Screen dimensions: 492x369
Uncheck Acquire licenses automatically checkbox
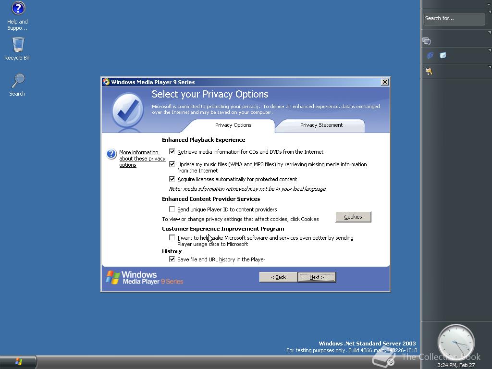[x=172, y=179]
